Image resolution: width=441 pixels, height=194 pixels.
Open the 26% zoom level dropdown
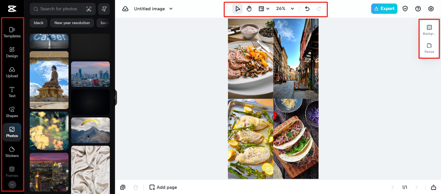click(x=285, y=9)
